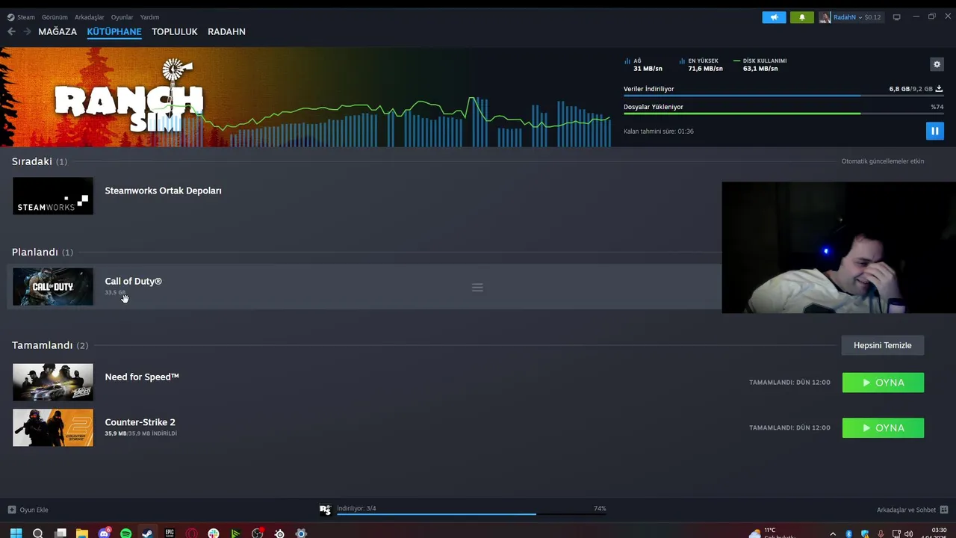Open the Görünüm menu
The height and width of the screenshot is (538, 956).
[55, 17]
